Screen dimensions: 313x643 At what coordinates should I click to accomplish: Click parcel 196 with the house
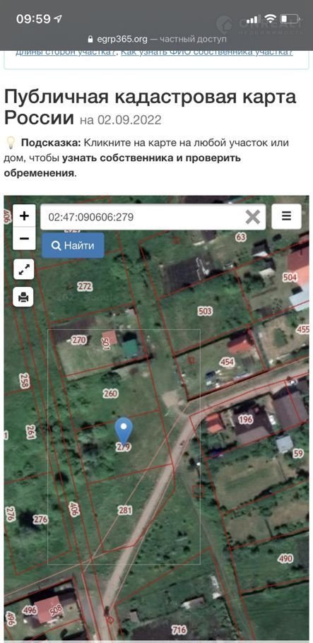click(x=245, y=420)
